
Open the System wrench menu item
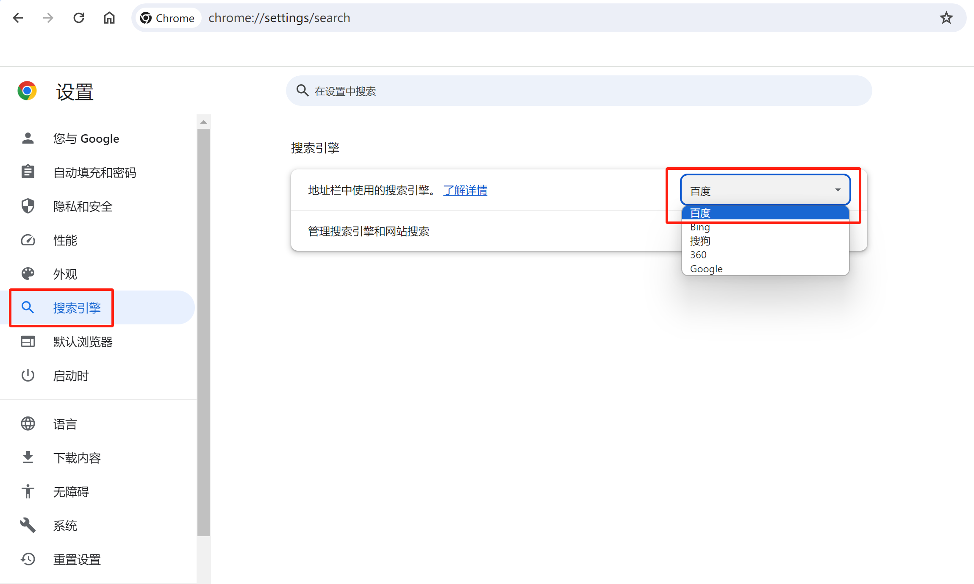point(65,526)
